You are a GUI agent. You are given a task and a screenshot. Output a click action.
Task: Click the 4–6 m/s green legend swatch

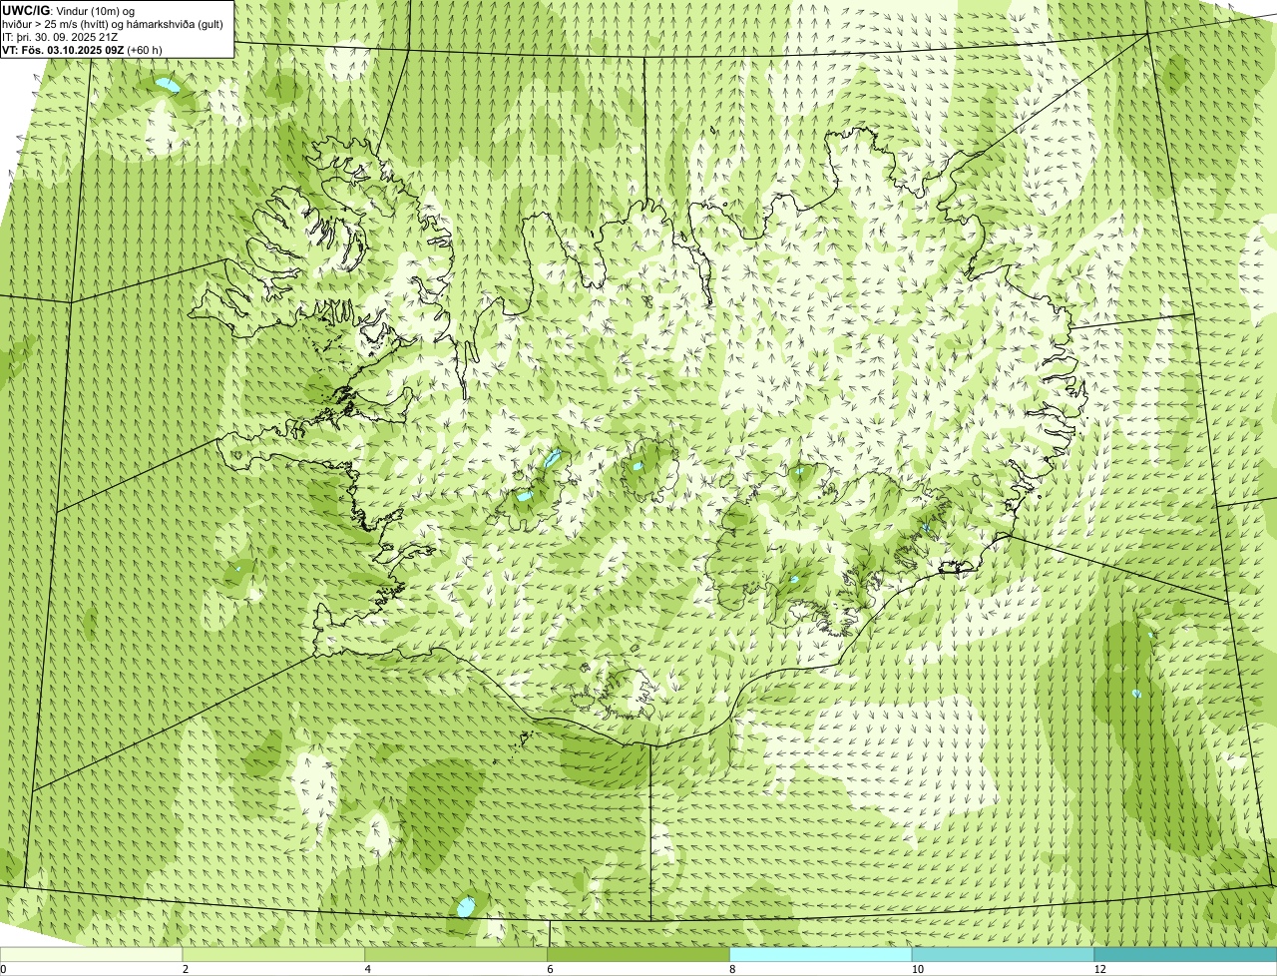click(457, 955)
